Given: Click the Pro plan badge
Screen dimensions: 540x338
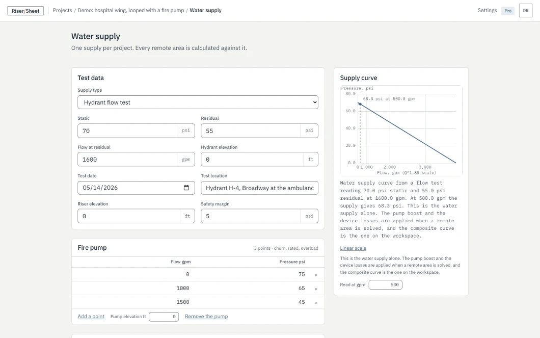Looking at the screenshot, I should (x=507, y=11).
